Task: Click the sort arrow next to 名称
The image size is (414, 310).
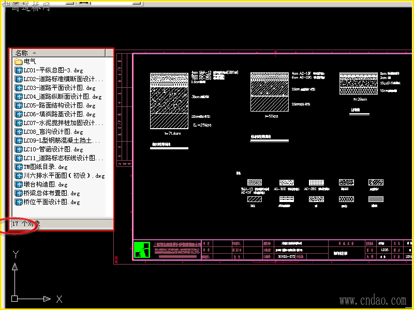Action: coord(34,53)
